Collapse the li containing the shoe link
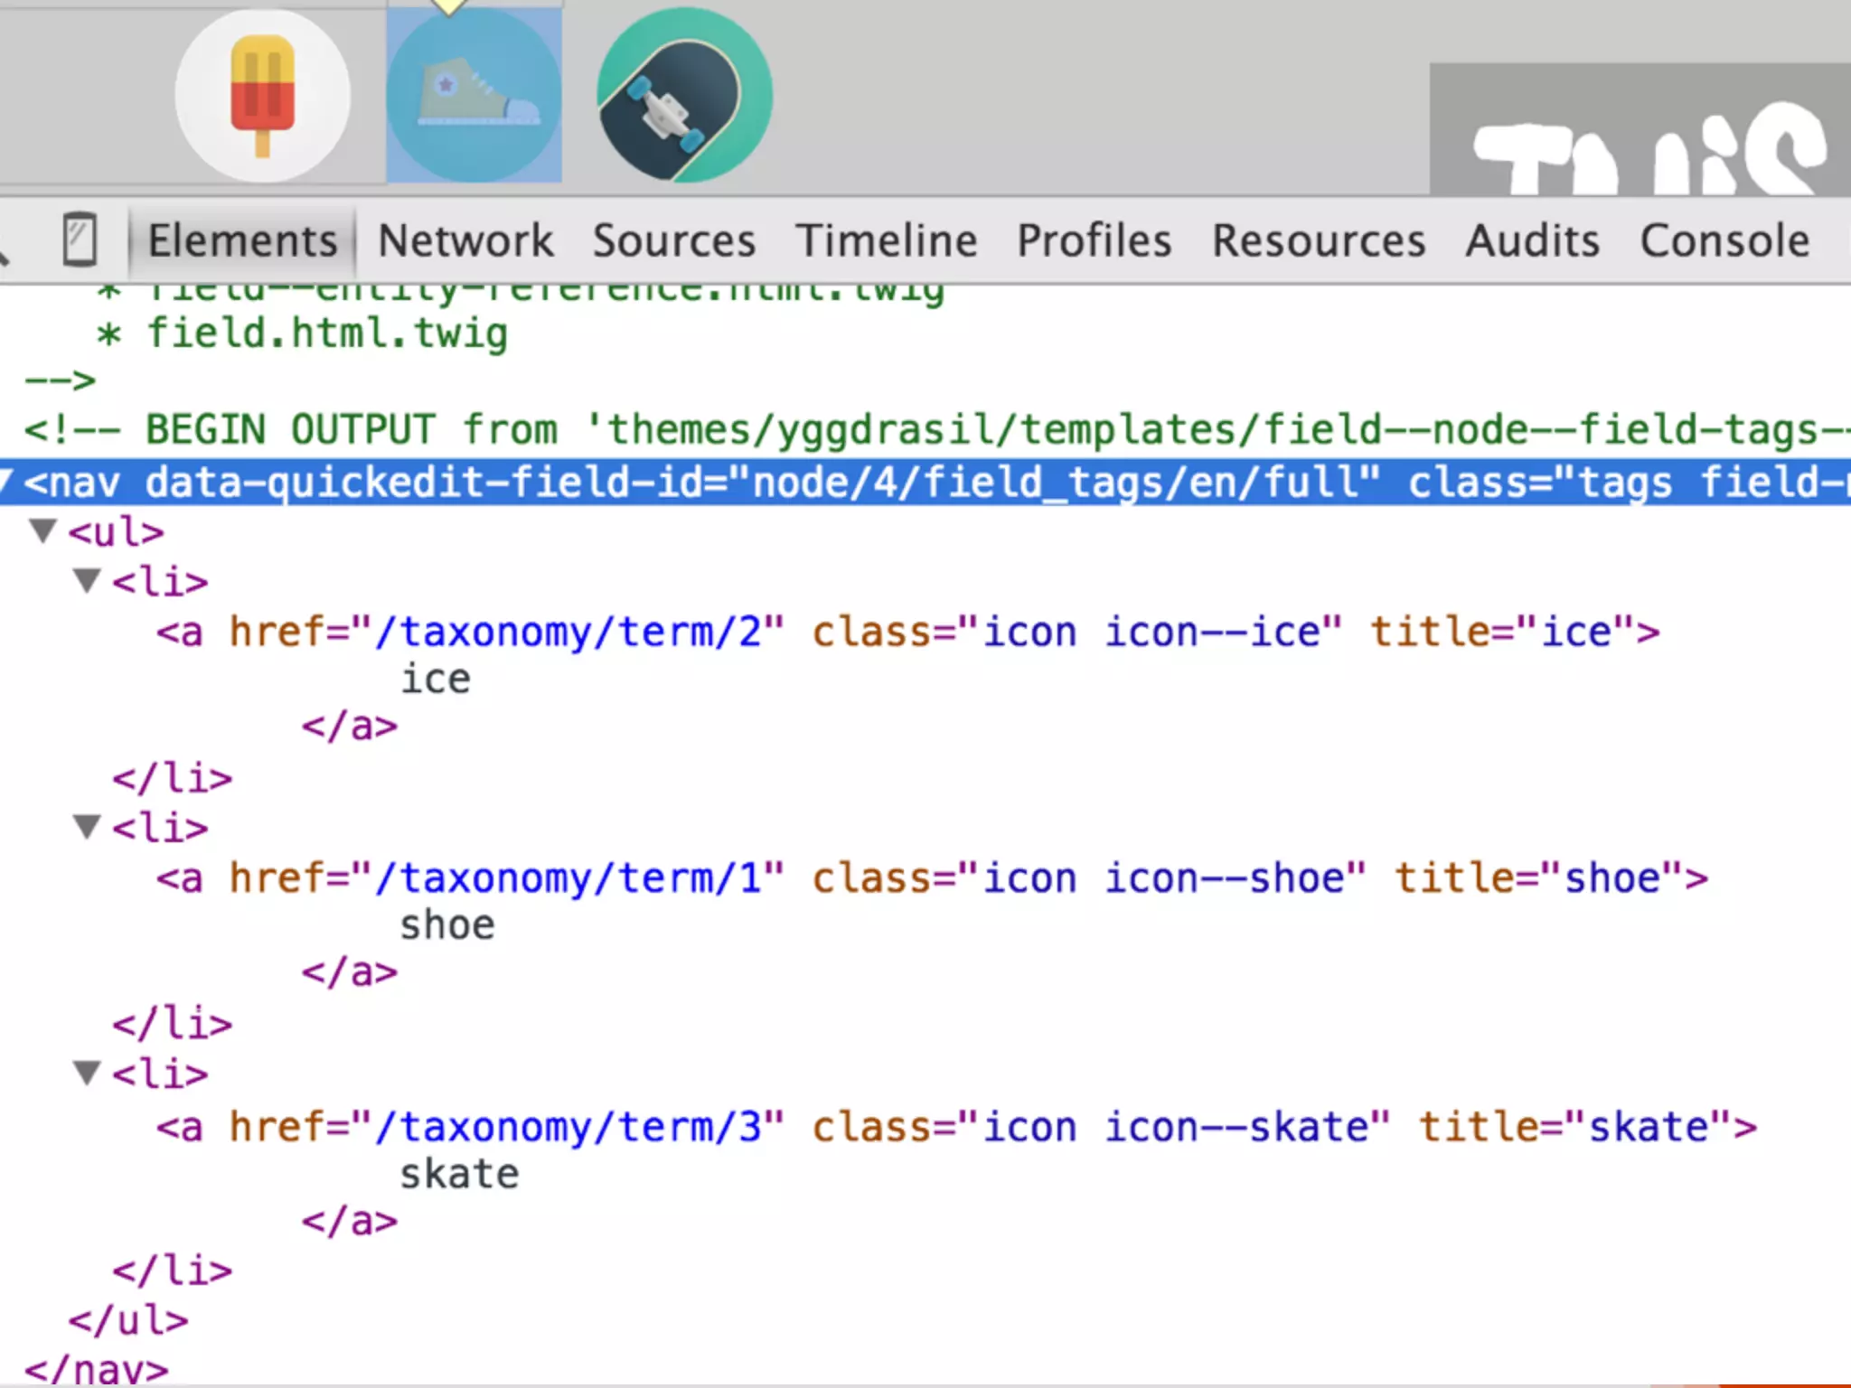 pos(87,827)
